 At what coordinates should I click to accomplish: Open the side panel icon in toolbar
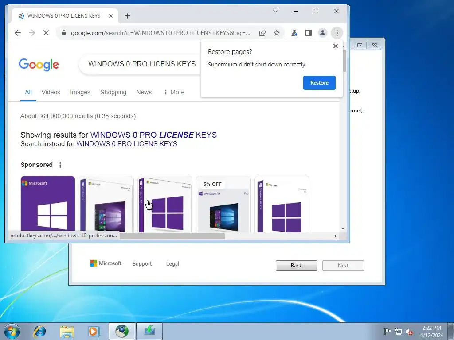(x=309, y=33)
